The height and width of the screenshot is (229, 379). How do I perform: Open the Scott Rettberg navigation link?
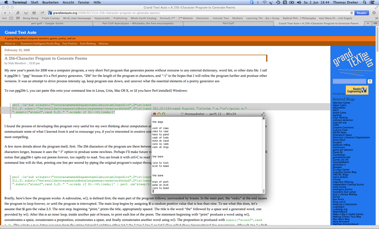(x=88, y=44)
